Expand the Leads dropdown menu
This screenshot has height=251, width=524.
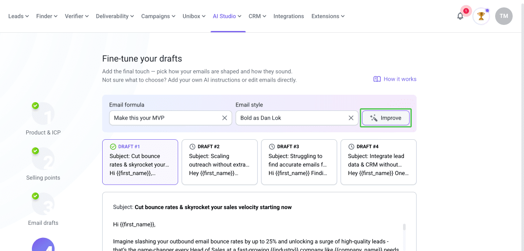click(18, 16)
